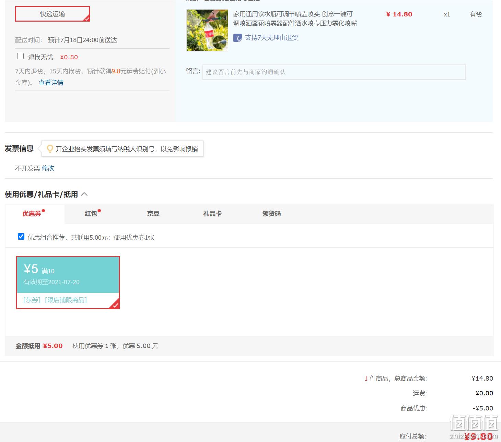Collapse the 使用优惠/礼品卡/抵用 section chevron
The width and height of the screenshot is (501, 442).
(x=84, y=194)
